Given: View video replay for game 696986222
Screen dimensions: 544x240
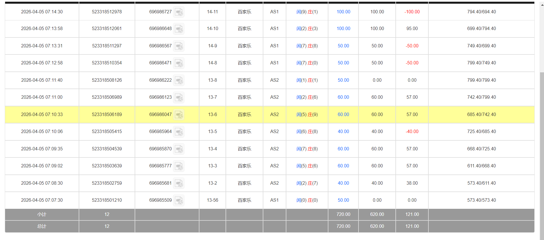Looking at the screenshot, I should pos(179,81).
